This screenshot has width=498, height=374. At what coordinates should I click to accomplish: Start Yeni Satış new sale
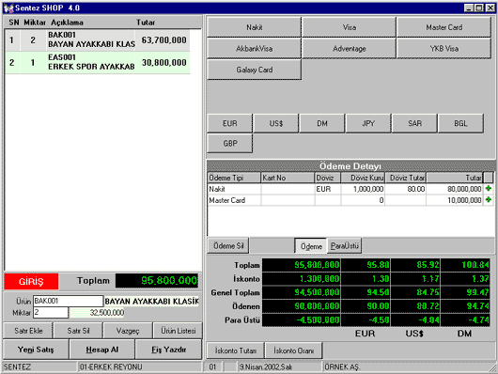coord(36,350)
